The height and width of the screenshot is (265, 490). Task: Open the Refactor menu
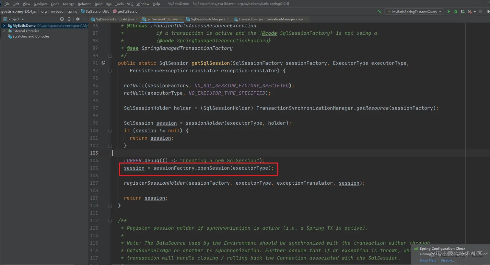click(x=84, y=4)
